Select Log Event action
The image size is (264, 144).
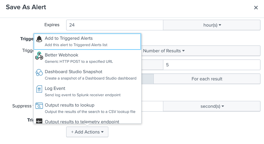click(87, 91)
